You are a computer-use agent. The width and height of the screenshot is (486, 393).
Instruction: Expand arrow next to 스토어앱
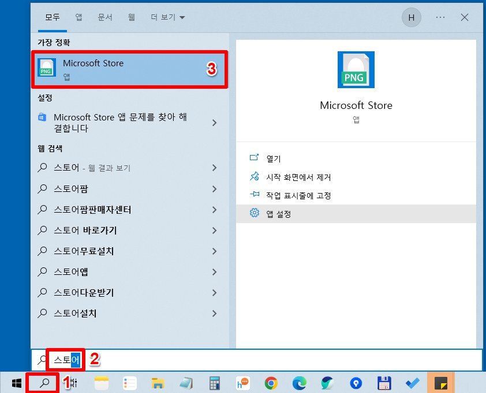coord(214,271)
